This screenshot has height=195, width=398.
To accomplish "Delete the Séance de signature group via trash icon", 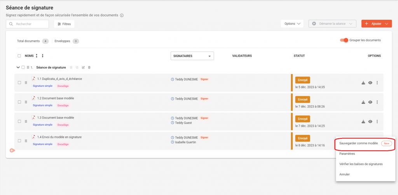I will [89, 67].
